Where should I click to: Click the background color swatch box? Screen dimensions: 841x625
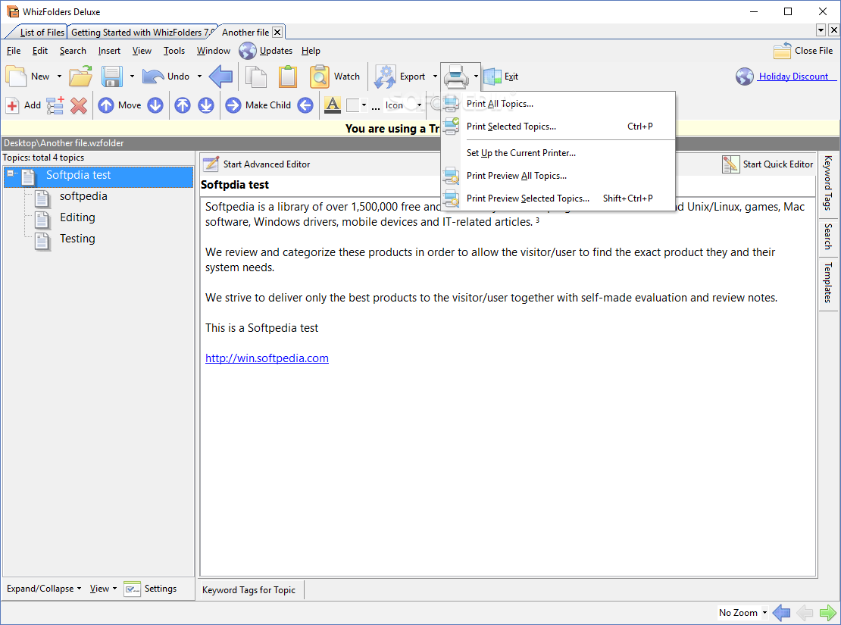point(352,105)
